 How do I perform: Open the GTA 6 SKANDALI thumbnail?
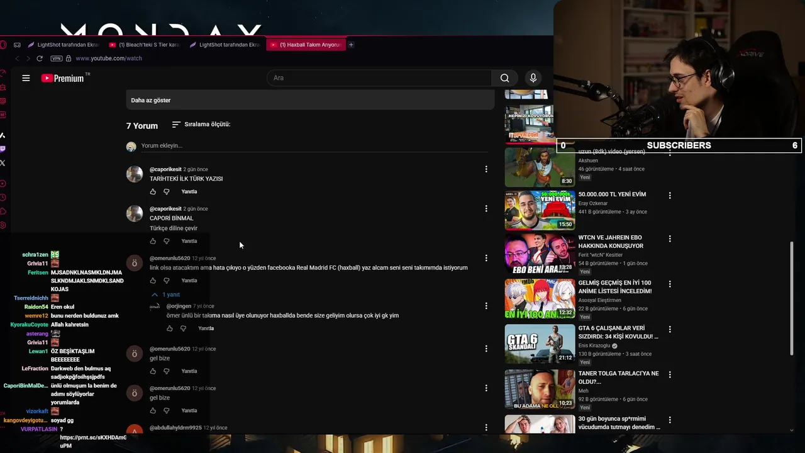[x=540, y=344]
